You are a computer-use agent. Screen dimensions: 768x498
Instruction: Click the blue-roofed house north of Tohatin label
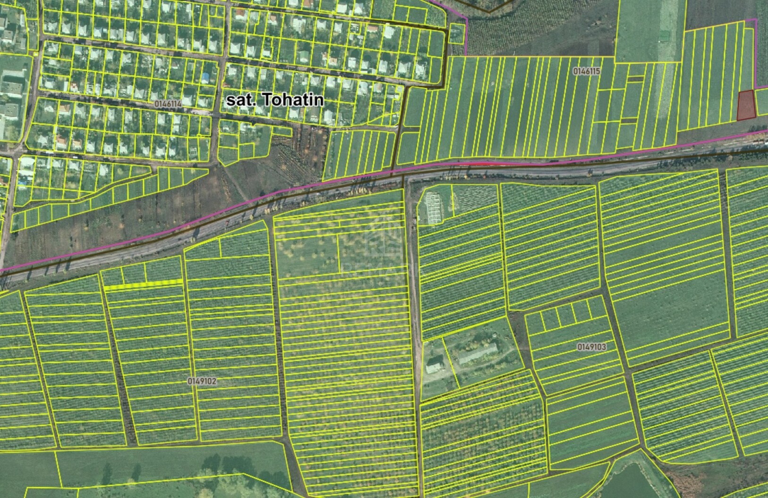[x=205, y=76]
